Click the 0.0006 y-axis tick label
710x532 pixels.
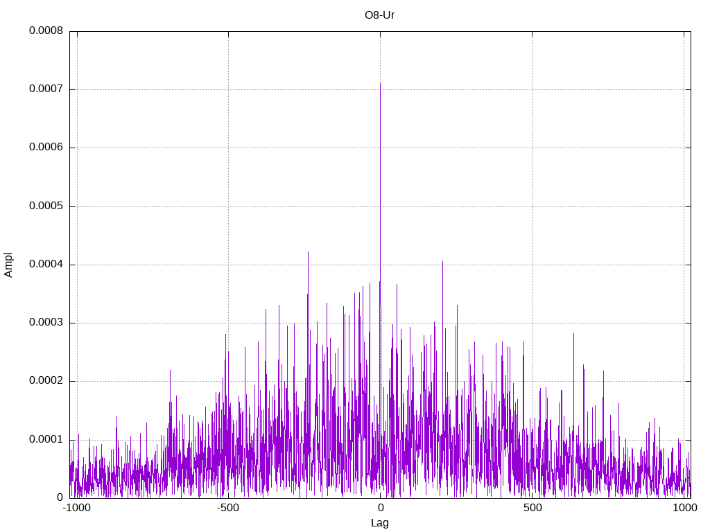46,148
